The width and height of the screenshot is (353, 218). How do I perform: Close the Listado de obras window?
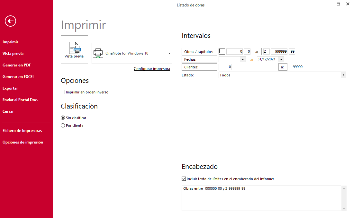pyautogui.click(x=348, y=4)
